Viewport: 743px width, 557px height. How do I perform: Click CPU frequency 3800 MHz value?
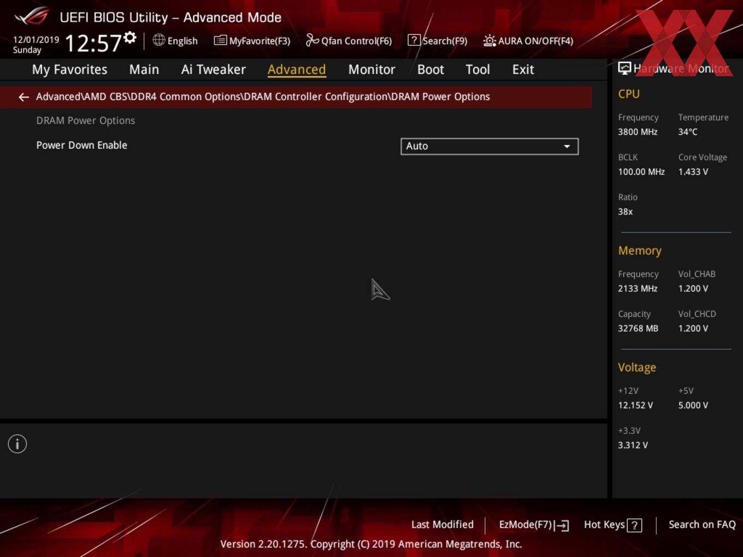[x=638, y=132]
